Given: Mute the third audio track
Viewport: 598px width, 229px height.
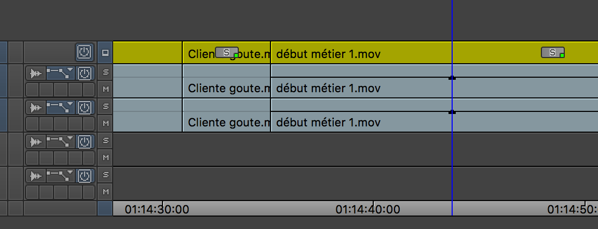Looking at the screenshot, I should click(x=105, y=158).
